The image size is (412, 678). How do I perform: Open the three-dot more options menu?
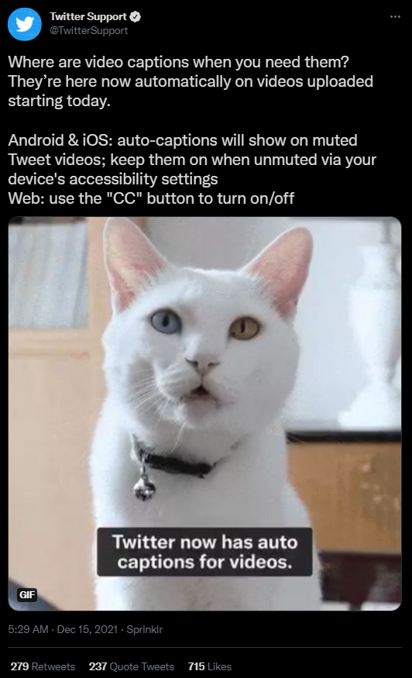(x=395, y=17)
